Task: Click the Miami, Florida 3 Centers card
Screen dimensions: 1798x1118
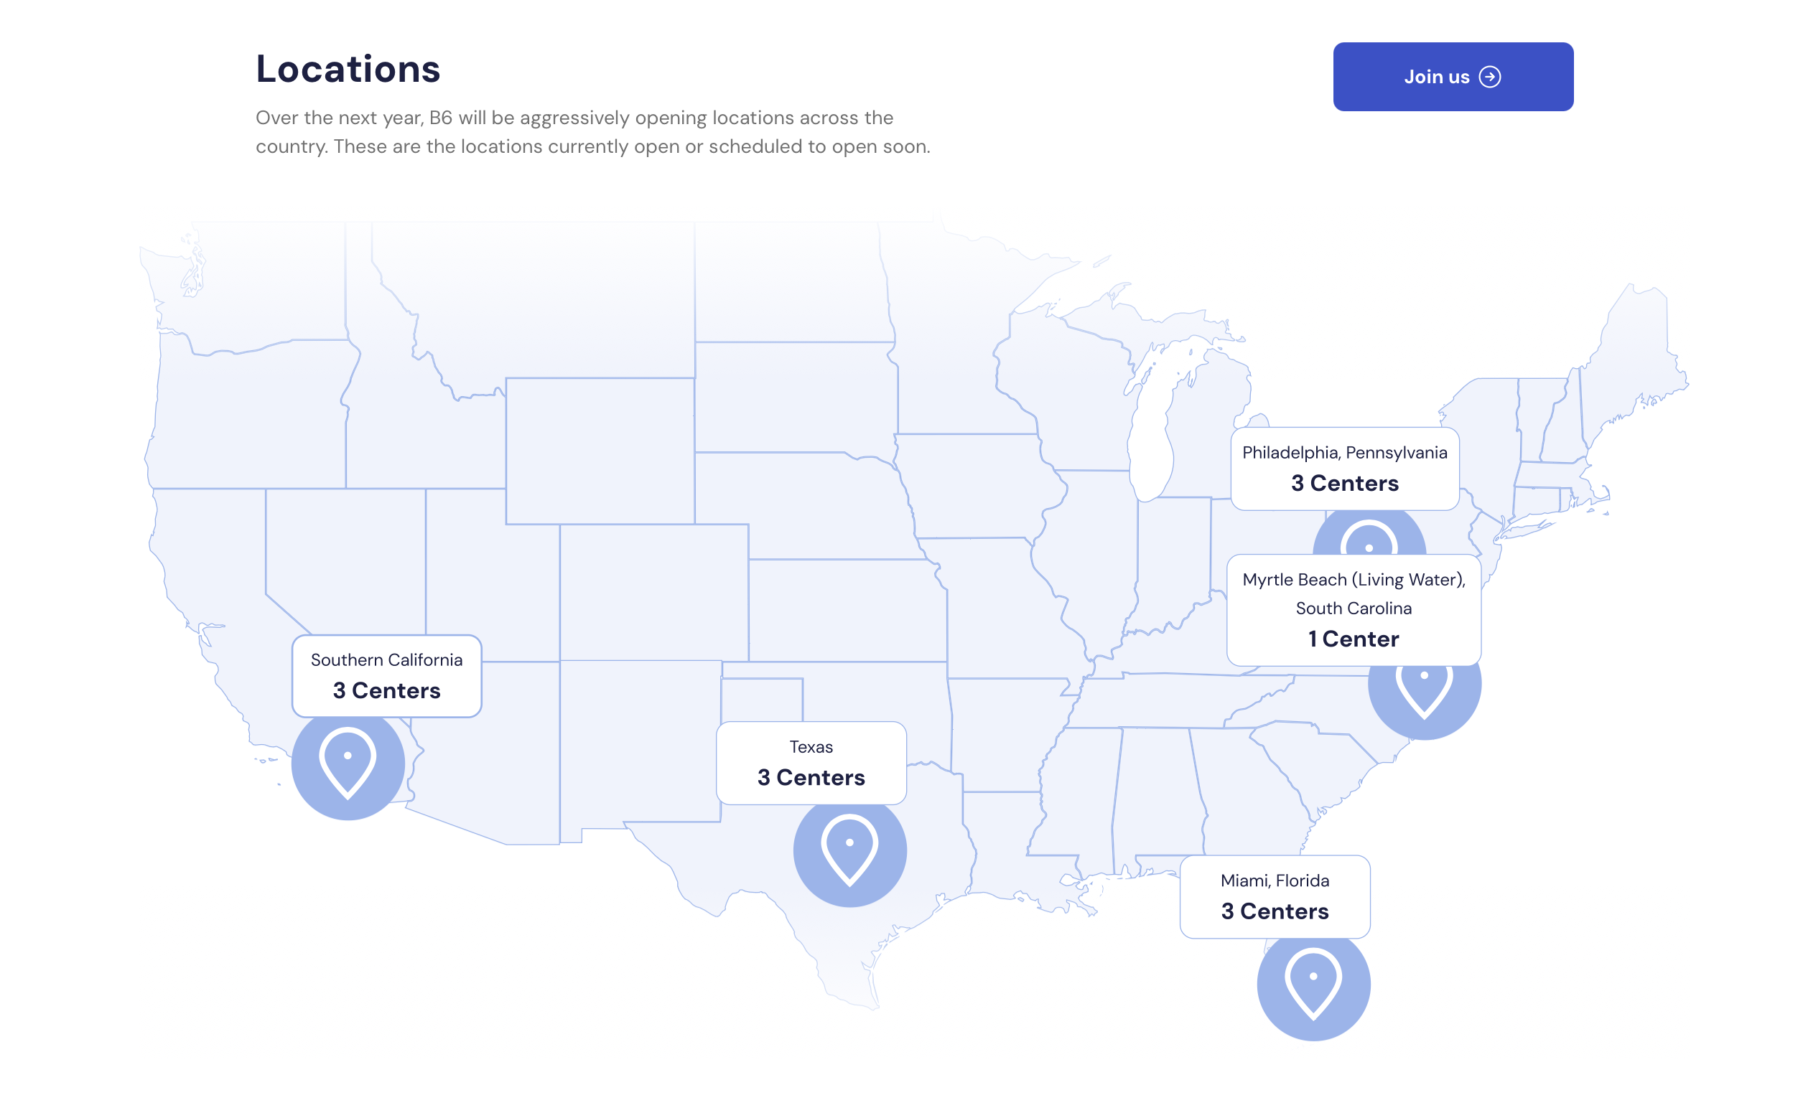Action: tap(1274, 896)
